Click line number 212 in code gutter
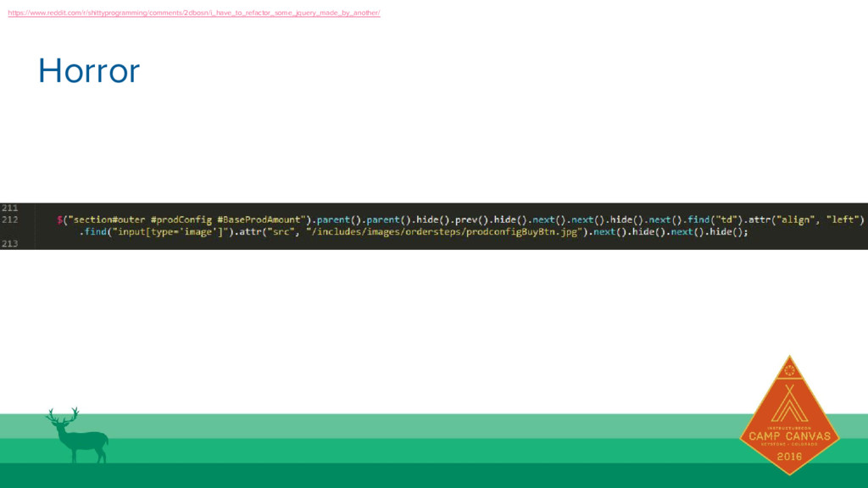 coord(9,219)
